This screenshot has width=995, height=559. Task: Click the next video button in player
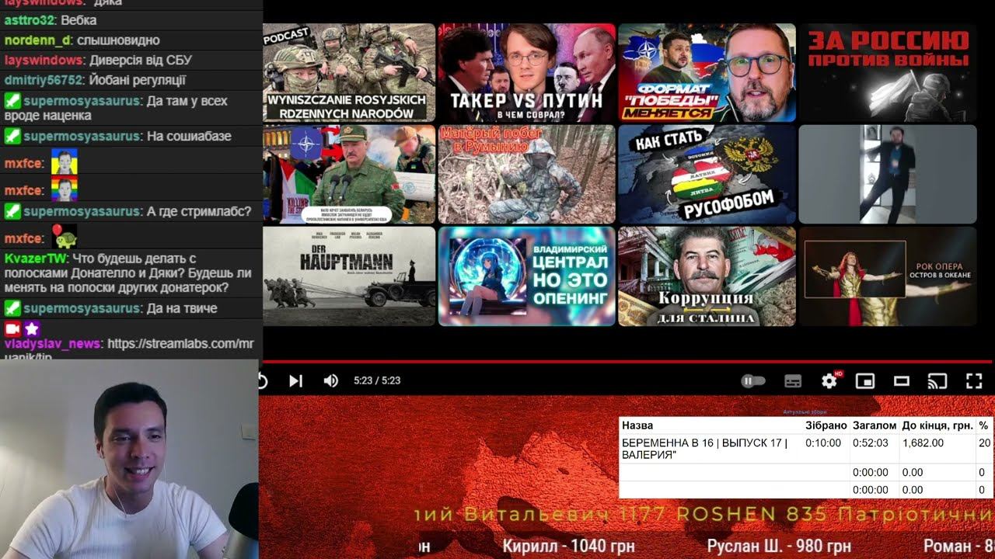[295, 380]
